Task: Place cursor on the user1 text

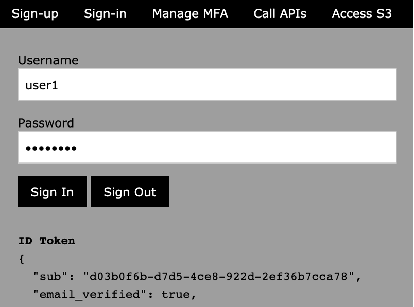Action: tap(42, 85)
